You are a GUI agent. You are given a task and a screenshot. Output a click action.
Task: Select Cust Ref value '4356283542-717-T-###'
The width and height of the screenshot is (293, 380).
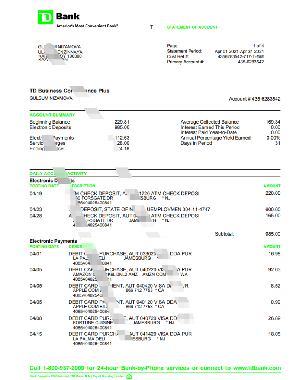pyautogui.click(x=241, y=56)
